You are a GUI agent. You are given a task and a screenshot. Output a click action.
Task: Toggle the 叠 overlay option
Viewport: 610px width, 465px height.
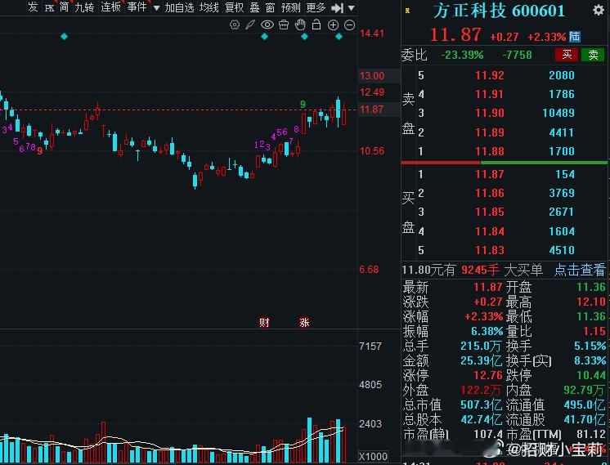pyautogui.click(x=254, y=7)
